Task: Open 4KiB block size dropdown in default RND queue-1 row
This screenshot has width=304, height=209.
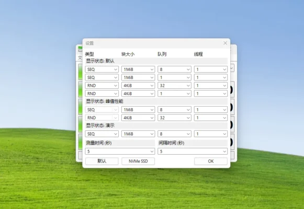Action: (x=138, y=94)
